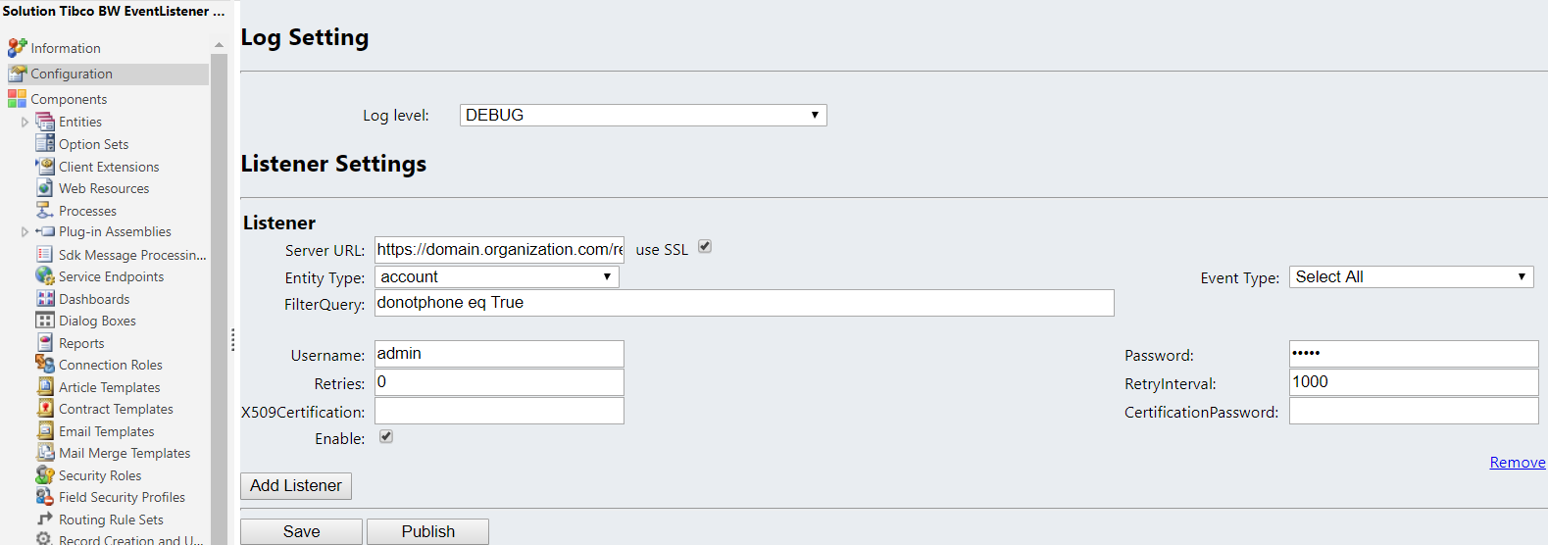
Task: Select Configuration in the left navigation
Action: tap(72, 74)
